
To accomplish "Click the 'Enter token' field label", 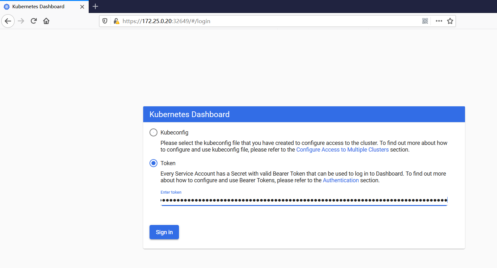I will coord(171,192).
